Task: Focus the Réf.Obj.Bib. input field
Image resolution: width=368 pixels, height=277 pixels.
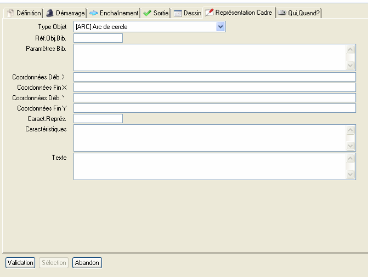Action: click(x=98, y=38)
